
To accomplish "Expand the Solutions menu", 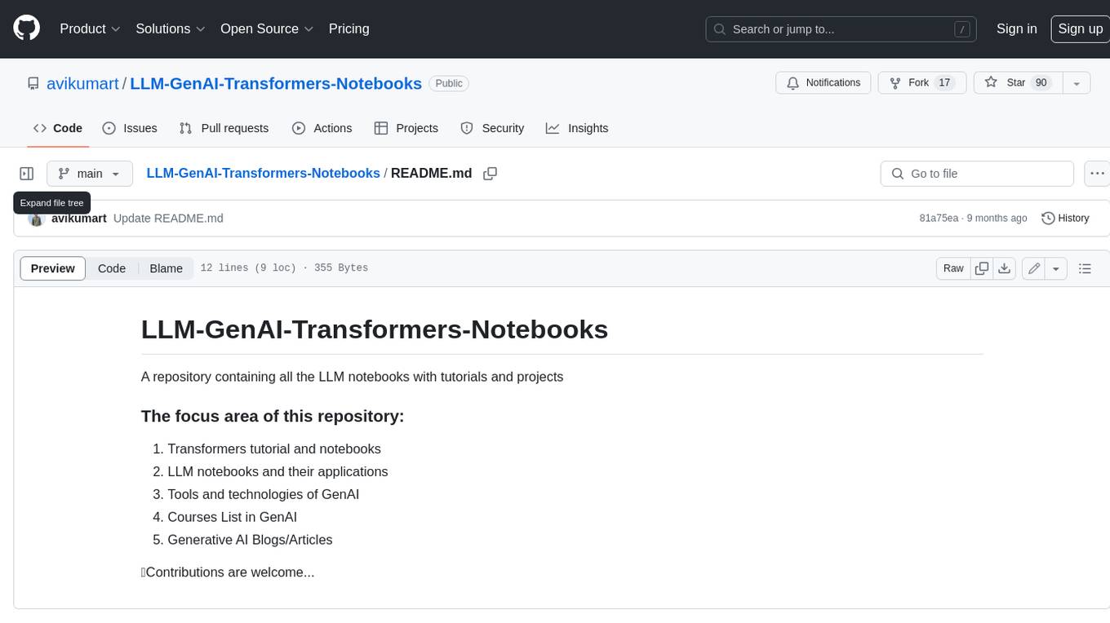I will [171, 29].
